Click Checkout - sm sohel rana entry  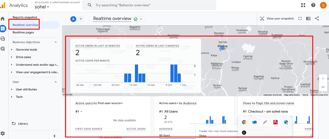click(x=265, y=111)
